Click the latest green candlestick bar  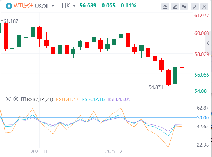coord(175,75)
